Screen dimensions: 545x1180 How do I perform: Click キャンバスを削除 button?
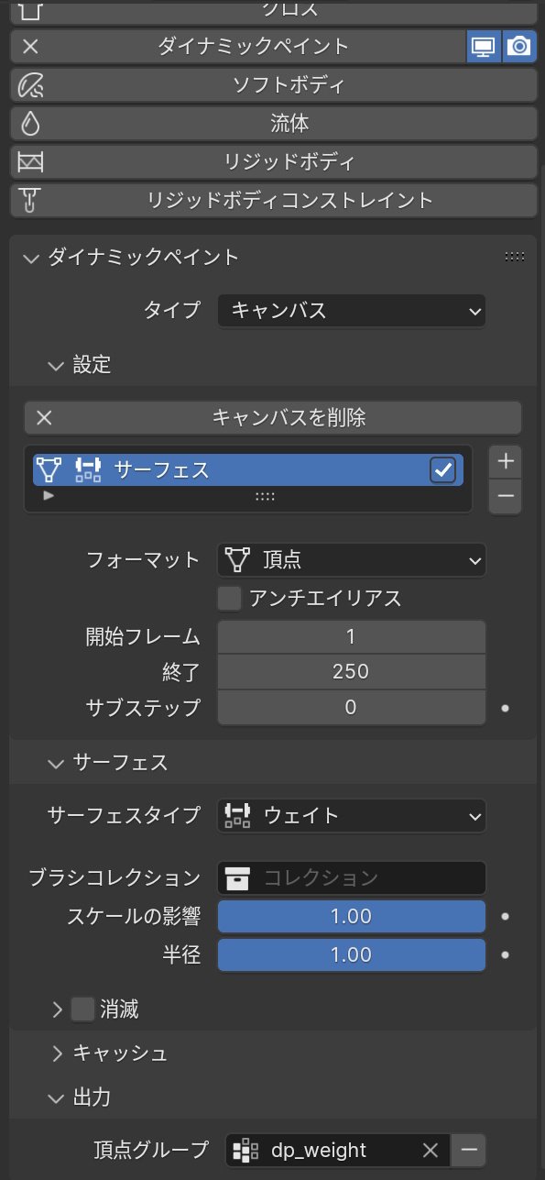click(x=273, y=417)
